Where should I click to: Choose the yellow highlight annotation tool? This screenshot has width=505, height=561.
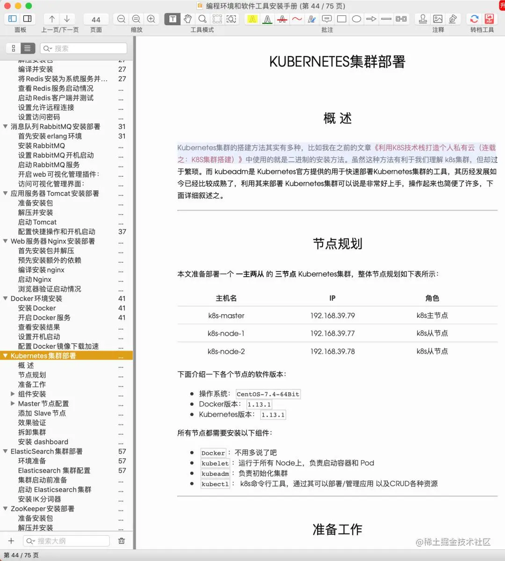click(252, 19)
